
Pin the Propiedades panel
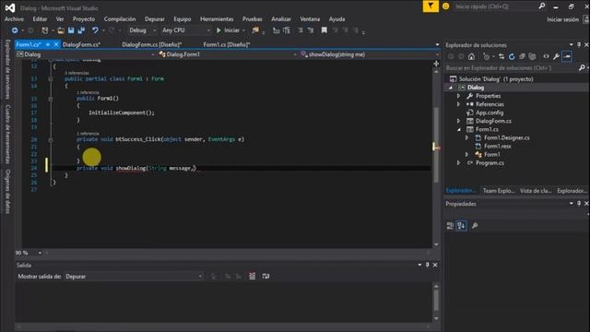pos(579,204)
